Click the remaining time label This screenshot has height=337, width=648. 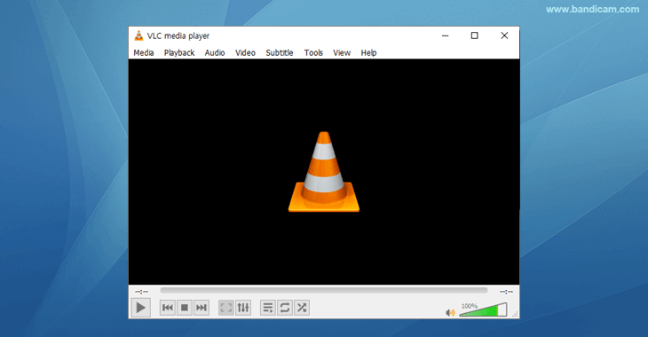click(x=506, y=292)
